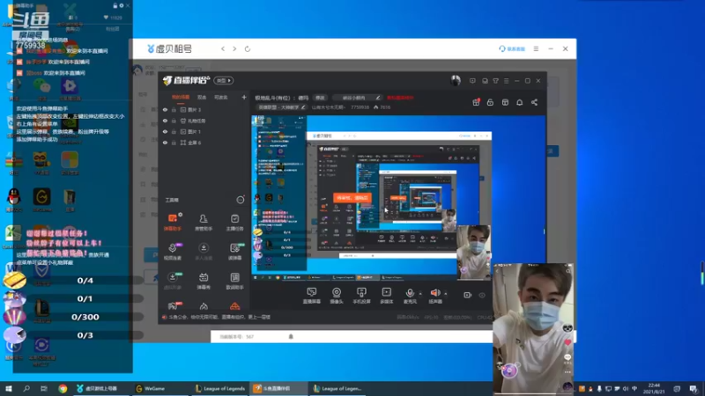Open the 歌词助手 tool icon
705x396 pixels.
coord(234,281)
